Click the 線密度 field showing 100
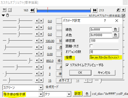128x98 pixels. point(104,41)
